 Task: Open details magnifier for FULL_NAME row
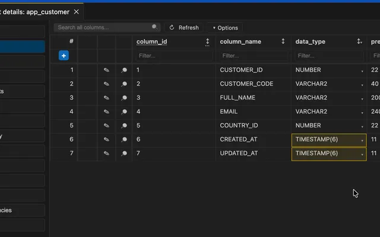click(124, 98)
